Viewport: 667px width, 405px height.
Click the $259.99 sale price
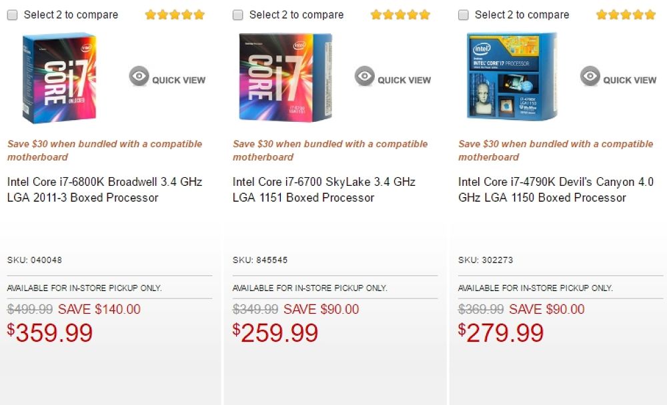click(x=275, y=333)
